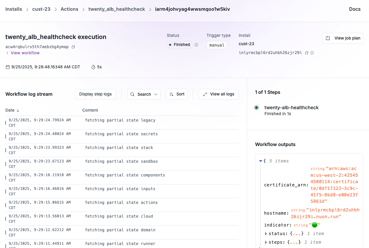Click the twenty-alb-healthcheck step status dot
Image resolution: width=369 pixels, height=248 pixels.
(x=256, y=108)
